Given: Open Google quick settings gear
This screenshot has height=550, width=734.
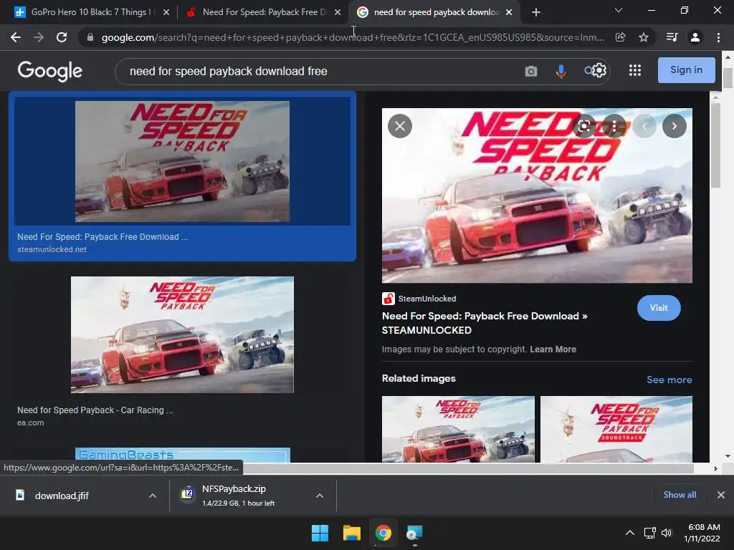Looking at the screenshot, I should tap(600, 71).
